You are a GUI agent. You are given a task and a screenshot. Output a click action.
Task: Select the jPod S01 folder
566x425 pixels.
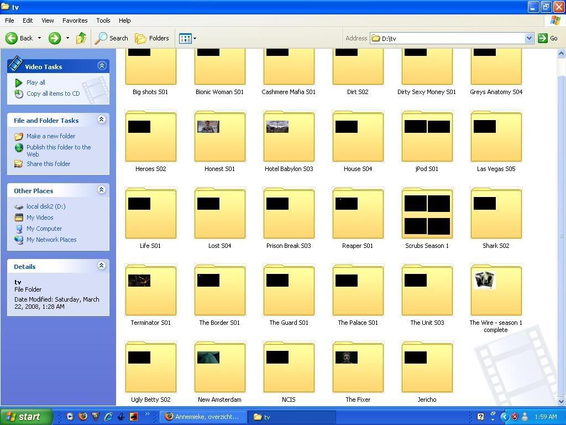point(427,137)
